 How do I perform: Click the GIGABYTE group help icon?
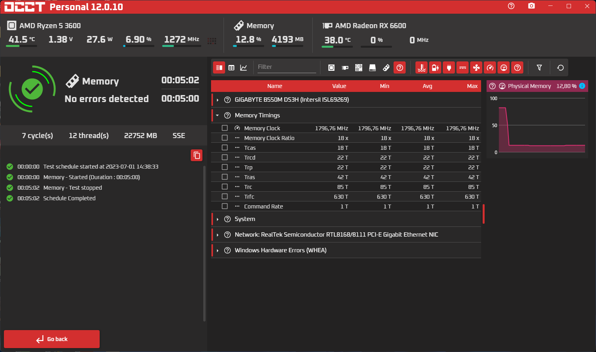click(x=227, y=100)
